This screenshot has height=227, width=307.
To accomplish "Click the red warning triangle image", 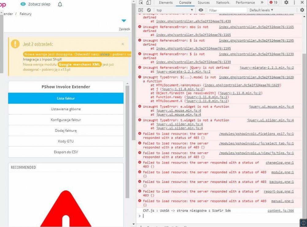I will [66, 209].
